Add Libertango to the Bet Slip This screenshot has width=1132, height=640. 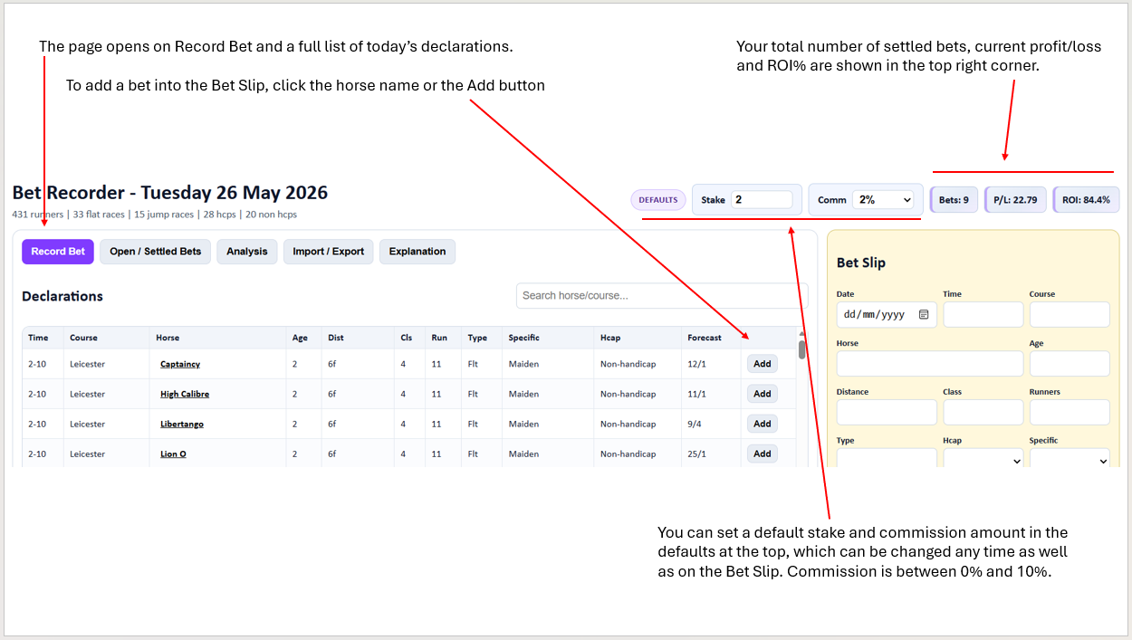click(x=763, y=424)
